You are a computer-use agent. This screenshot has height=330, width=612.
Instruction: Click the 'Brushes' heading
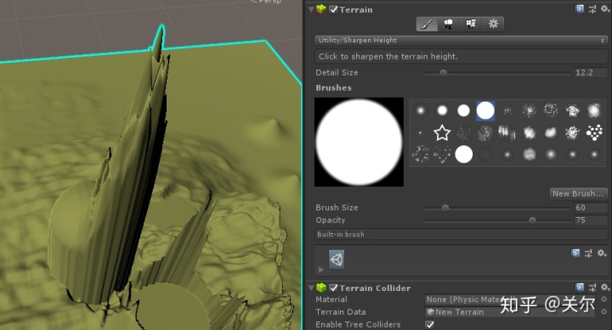click(334, 87)
